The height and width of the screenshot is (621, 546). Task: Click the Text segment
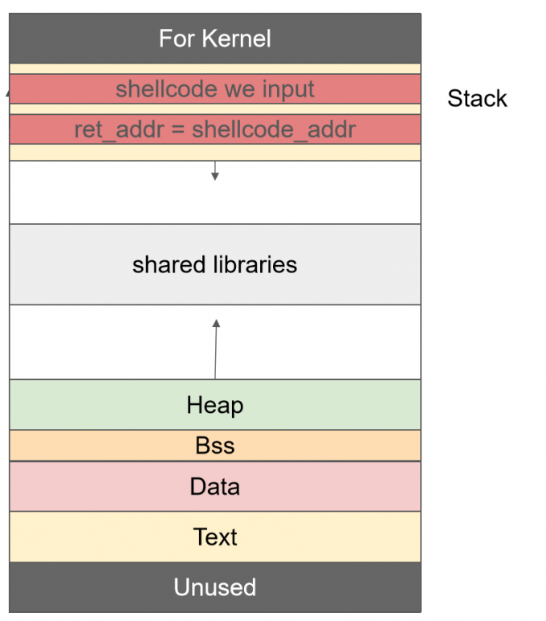tap(215, 537)
